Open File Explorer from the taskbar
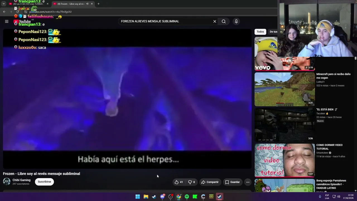 (x=146, y=197)
